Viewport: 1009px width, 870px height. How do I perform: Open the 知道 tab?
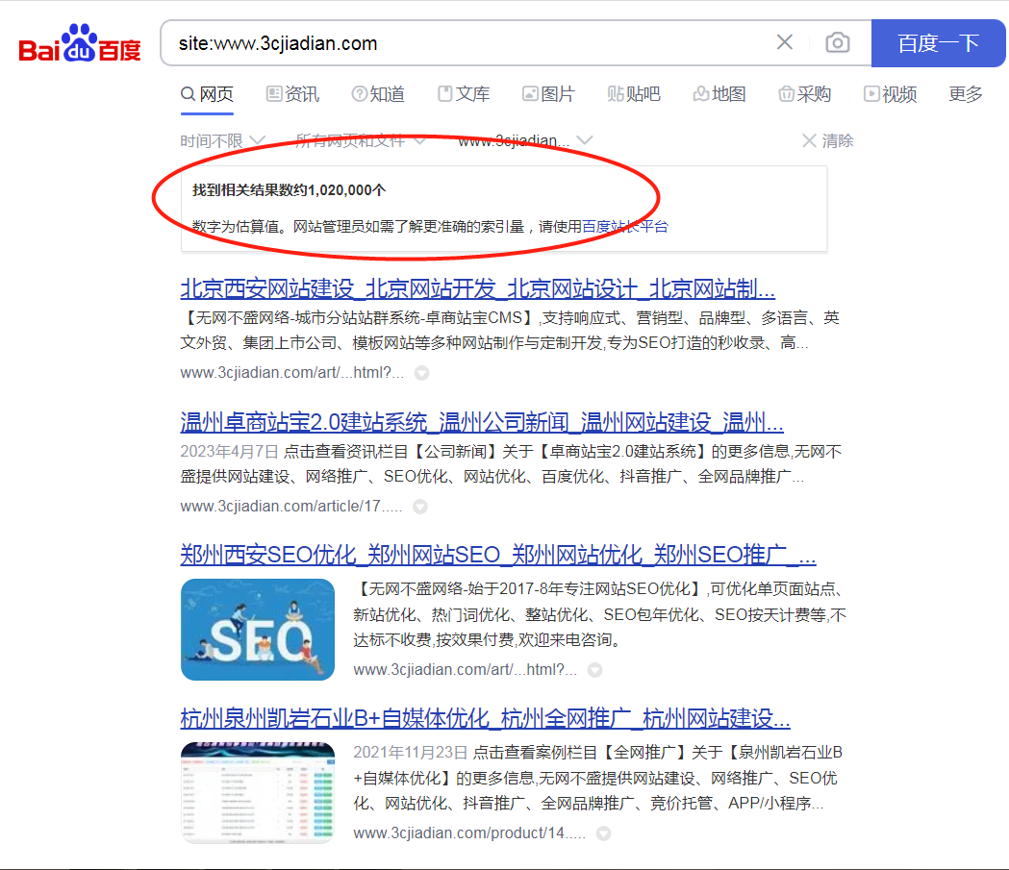378,94
